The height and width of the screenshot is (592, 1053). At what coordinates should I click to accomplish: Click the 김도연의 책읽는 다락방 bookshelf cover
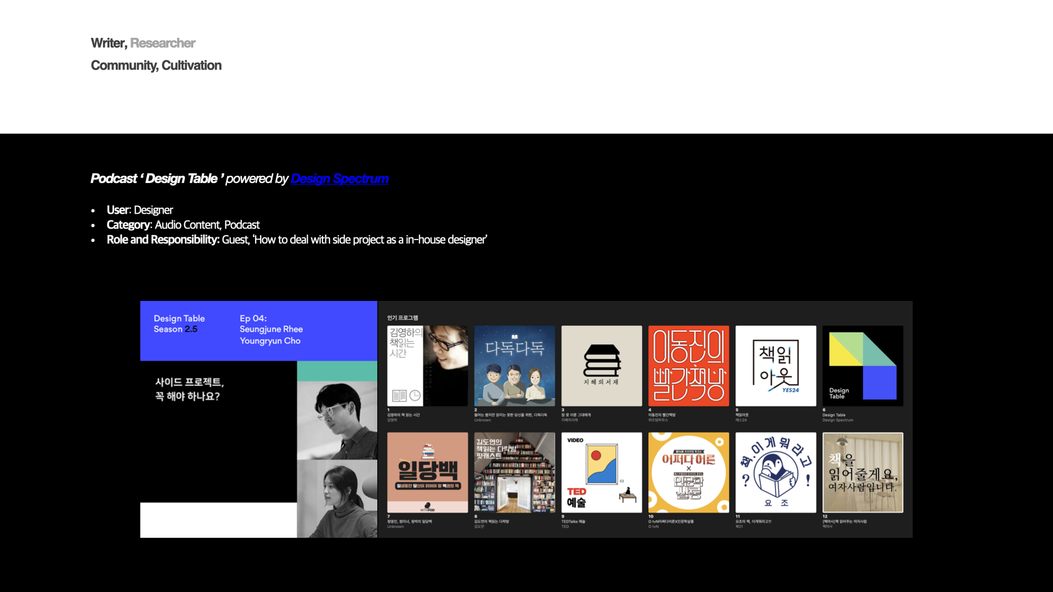[514, 473]
